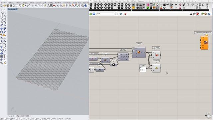Screen dimensions: 213x120
Task: Click the Open file folder icon
Action: [5, 5]
